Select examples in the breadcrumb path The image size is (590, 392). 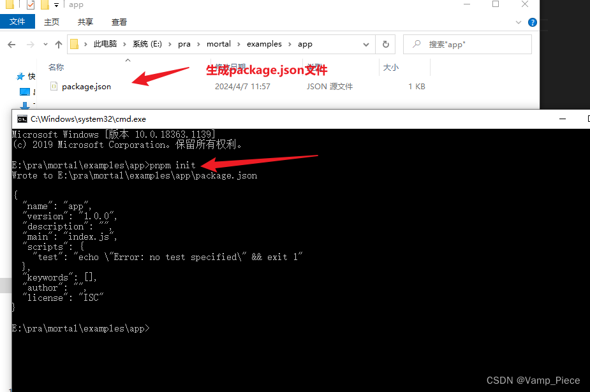[264, 44]
